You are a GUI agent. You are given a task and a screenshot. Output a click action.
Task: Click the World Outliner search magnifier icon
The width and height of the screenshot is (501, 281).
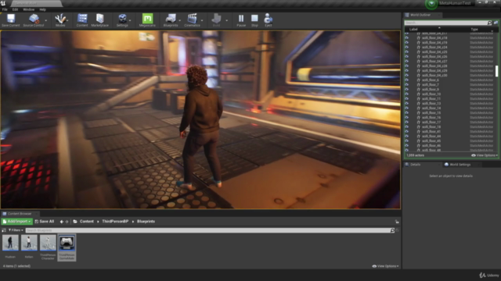coord(489,23)
